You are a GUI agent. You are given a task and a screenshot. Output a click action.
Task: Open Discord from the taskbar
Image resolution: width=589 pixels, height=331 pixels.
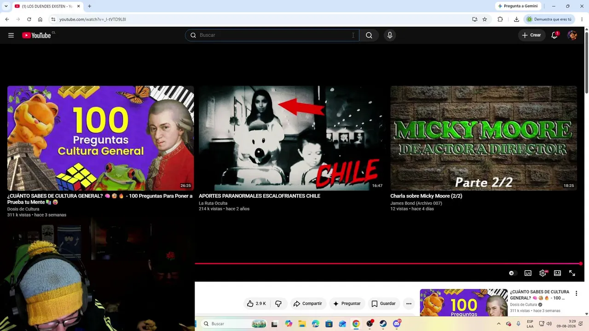point(397,324)
